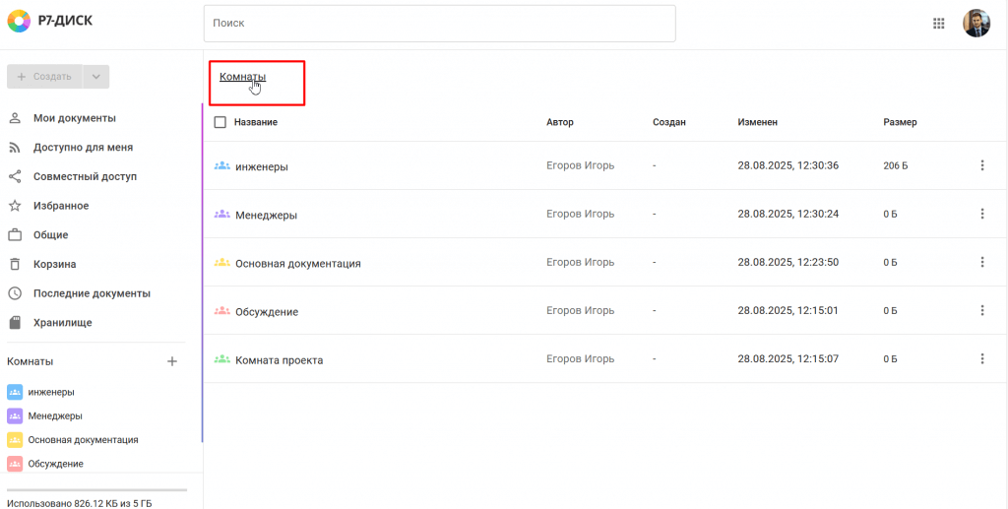Click the Использовано 826.12 КБ text
1008x509 pixels.
coord(79,504)
